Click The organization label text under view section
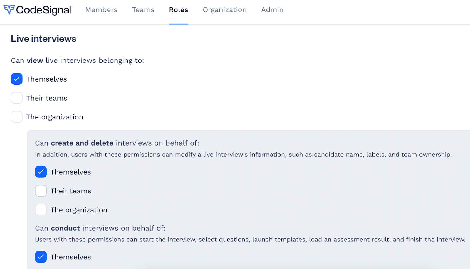 tap(55, 117)
